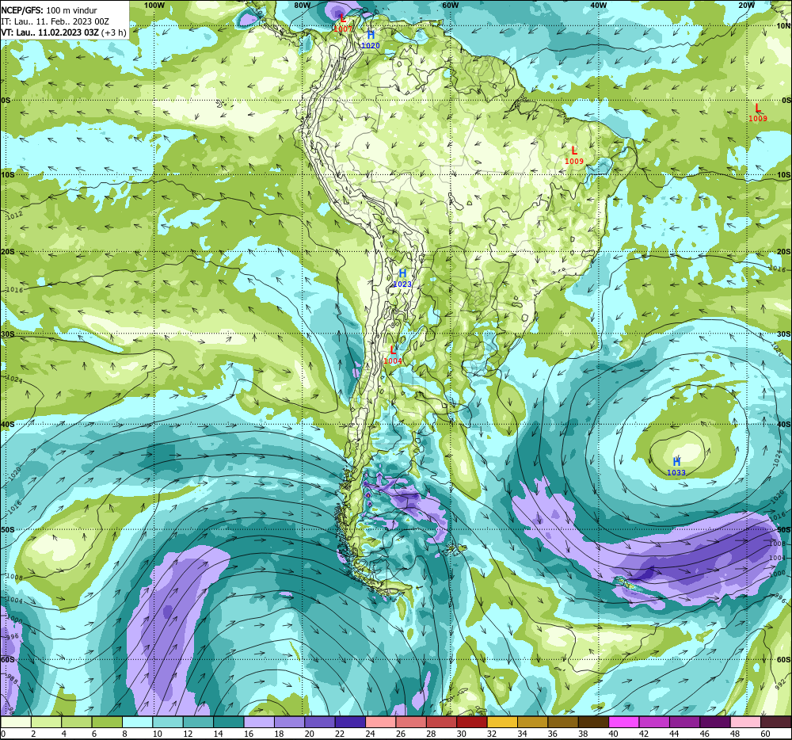Click the 20W longitude label
Viewport: 792px width, 740px height.
click(746, 5)
